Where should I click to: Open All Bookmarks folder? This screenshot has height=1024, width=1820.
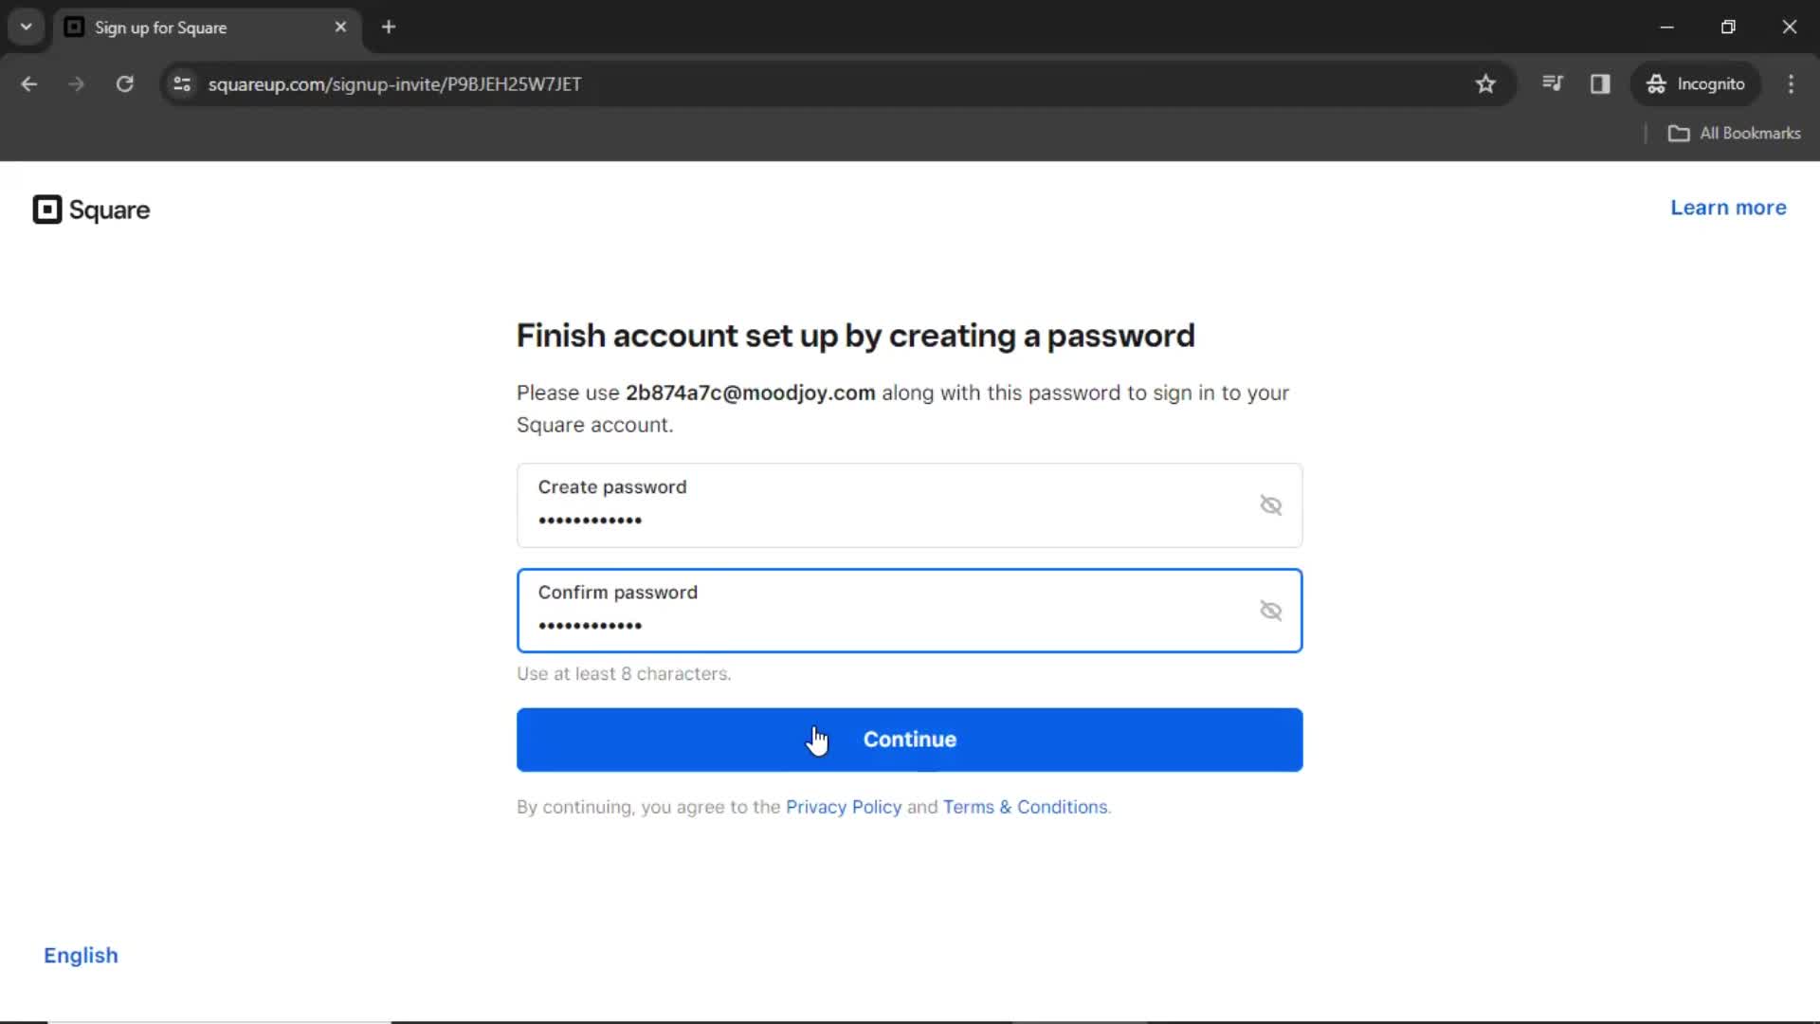tap(1735, 133)
